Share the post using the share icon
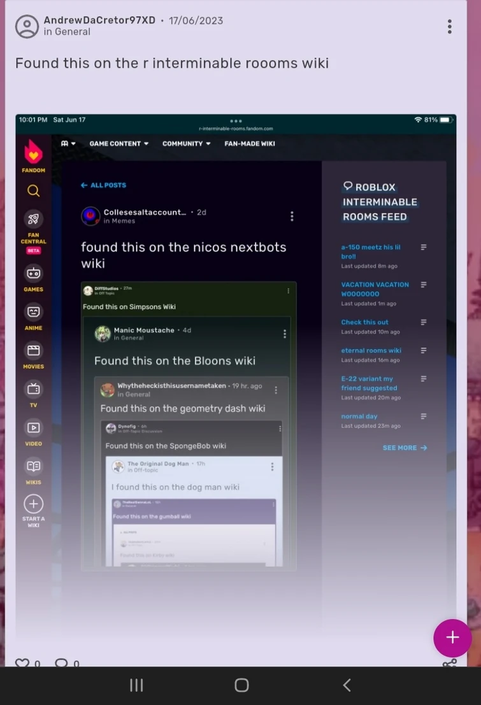 pyautogui.click(x=449, y=662)
